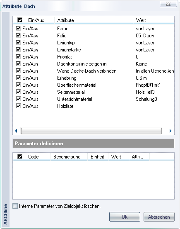Viewport: 180px width, 229px height.
Task: Close the Attribute Dach dialog
Action: [x=168, y=4]
